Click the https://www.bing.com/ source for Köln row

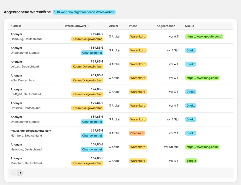pyautogui.click(x=202, y=78)
